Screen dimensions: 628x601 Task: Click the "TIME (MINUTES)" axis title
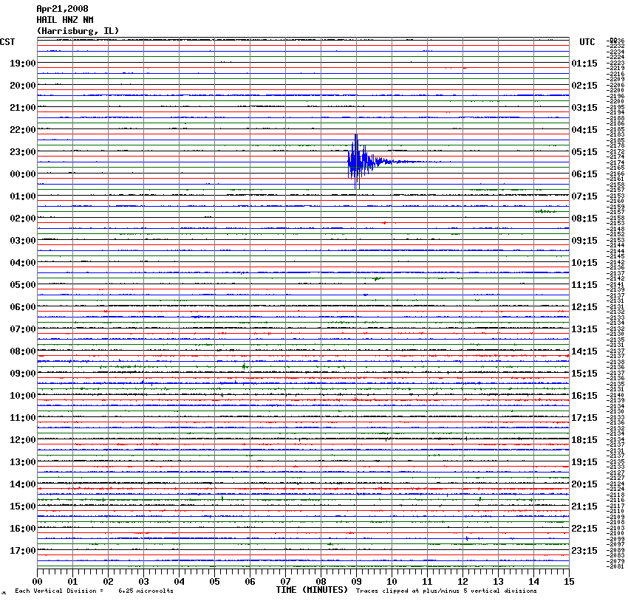(x=312, y=590)
